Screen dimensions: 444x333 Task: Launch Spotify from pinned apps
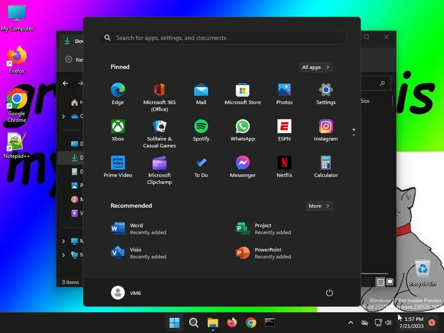pos(201,130)
